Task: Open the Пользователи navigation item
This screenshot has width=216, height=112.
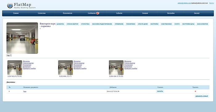Action: click(x=68, y=13)
